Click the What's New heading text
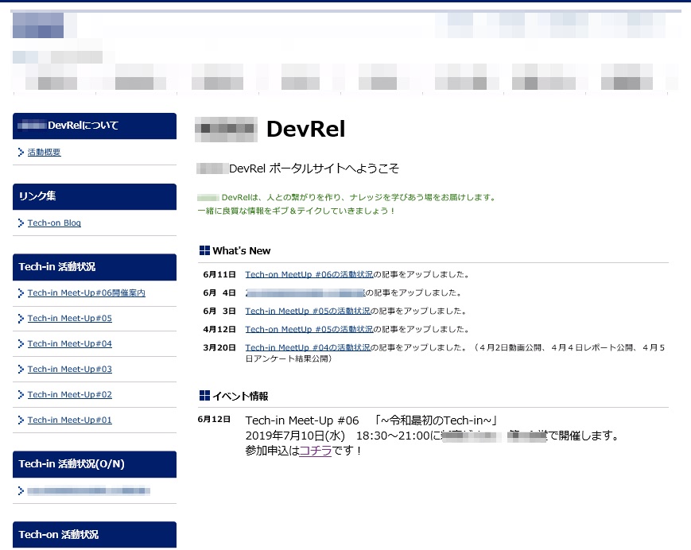The width and height of the screenshot is (691, 550). tap(242, 250)
